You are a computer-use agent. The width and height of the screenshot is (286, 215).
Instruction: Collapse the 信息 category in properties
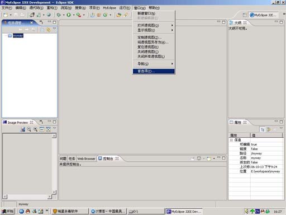pyautogui.click(x=231, y=140)
